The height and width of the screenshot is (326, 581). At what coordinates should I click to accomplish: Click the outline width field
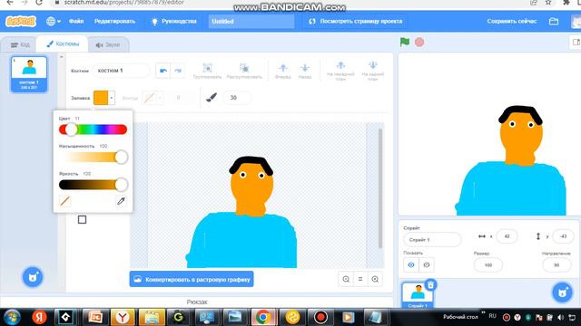pos(180,98)
